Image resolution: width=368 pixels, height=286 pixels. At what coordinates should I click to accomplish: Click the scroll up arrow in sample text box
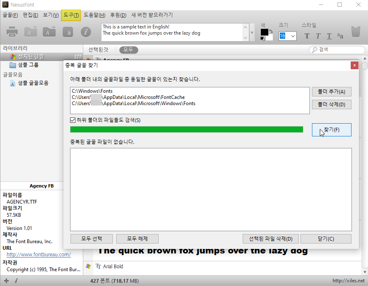pos(246,27)
